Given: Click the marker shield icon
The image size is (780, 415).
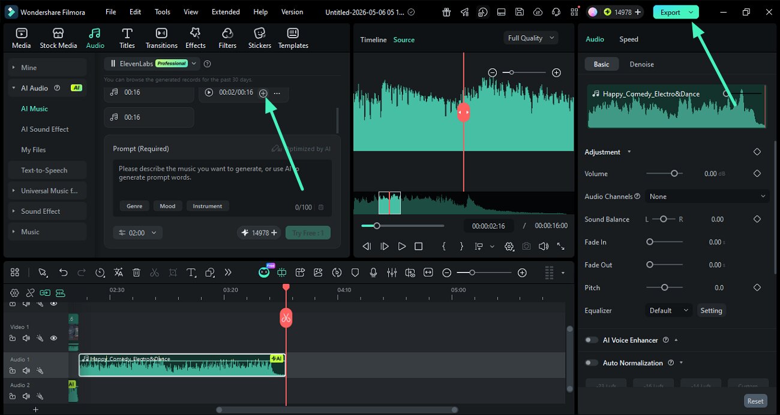Looking at the screenshot, I should click(355, 272).
